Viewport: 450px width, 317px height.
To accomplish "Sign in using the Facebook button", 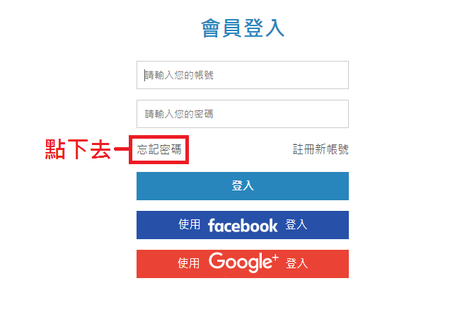I will click(243, 225).
